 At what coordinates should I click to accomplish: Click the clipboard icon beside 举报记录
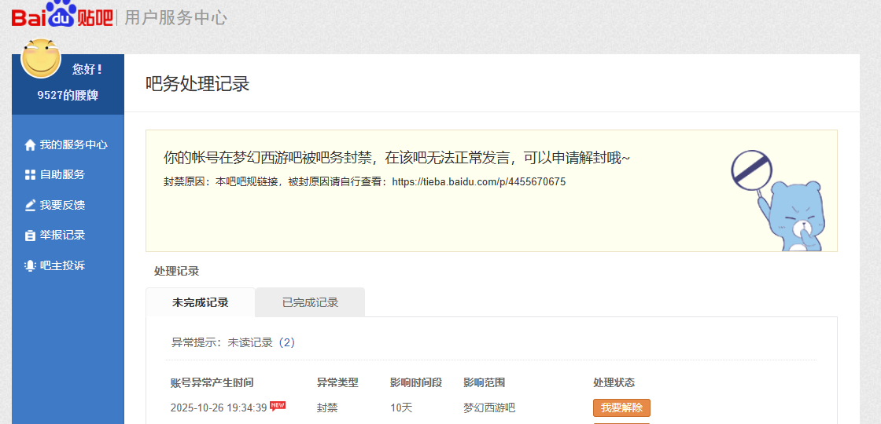[x=30, y=236]
